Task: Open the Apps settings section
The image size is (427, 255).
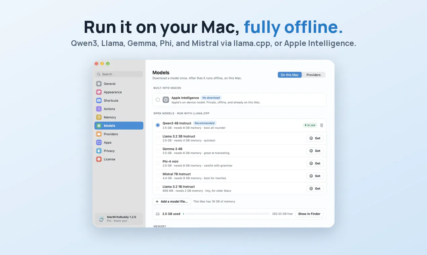Action: (119, 143)
